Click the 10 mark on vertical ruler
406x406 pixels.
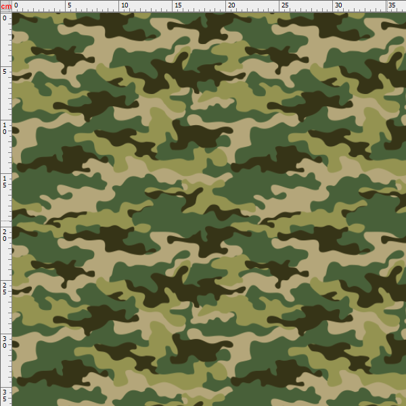click(x=5, y=128)
